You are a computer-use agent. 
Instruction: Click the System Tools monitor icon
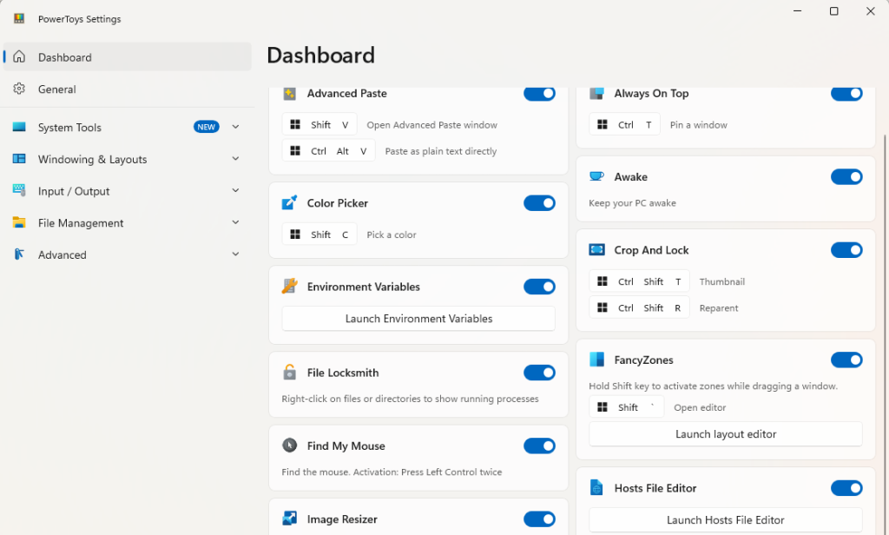[19, 127]
